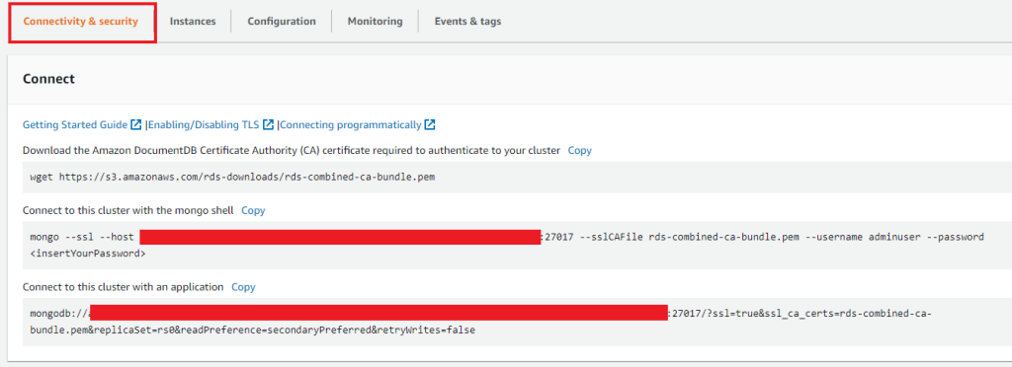1012x367 pixels.
Task: Open the Connecting programmatically link
Action: pos(350,124)
